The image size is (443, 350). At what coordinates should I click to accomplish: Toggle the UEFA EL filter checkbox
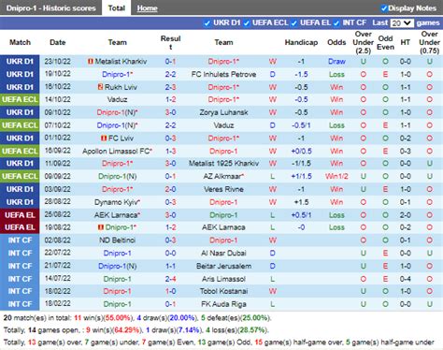[x=293, y=23]
